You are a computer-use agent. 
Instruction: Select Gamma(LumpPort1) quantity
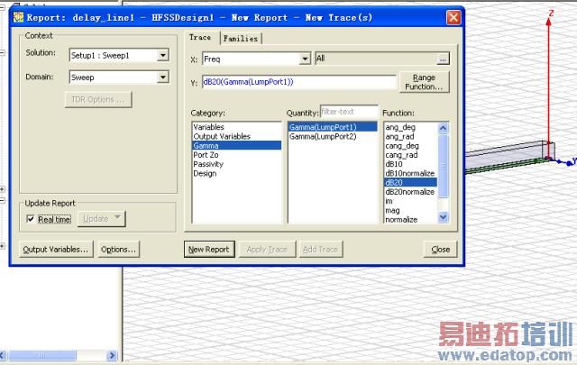333,127
